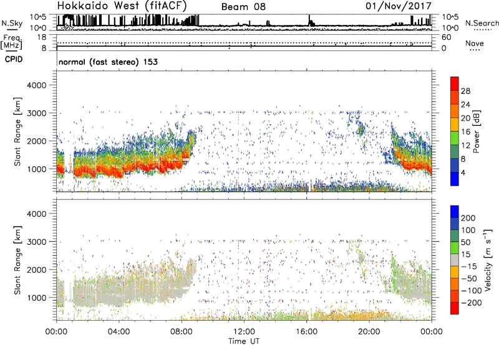Click the 'Velocity [m s-1]' color bar label
The height and width of the screenshot is (345, 499).
point(487,260)
